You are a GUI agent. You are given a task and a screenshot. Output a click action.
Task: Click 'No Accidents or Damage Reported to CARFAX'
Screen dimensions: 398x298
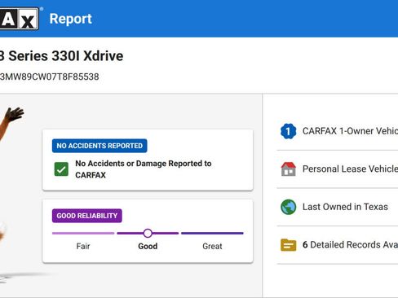[144, 169]
